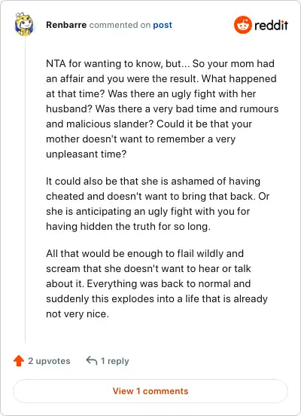Click the orange Reddit Snoo logo
This screenshot has height=416, width=301.
[243, 25]
